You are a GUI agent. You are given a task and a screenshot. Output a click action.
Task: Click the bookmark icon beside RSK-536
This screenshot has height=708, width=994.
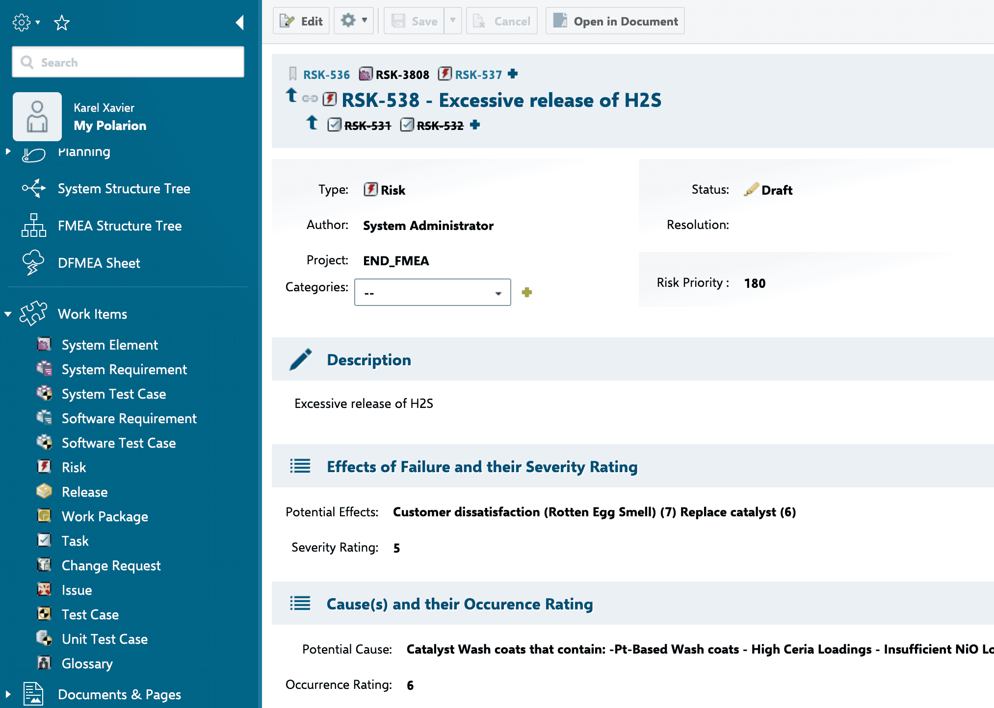click(292, 74)
